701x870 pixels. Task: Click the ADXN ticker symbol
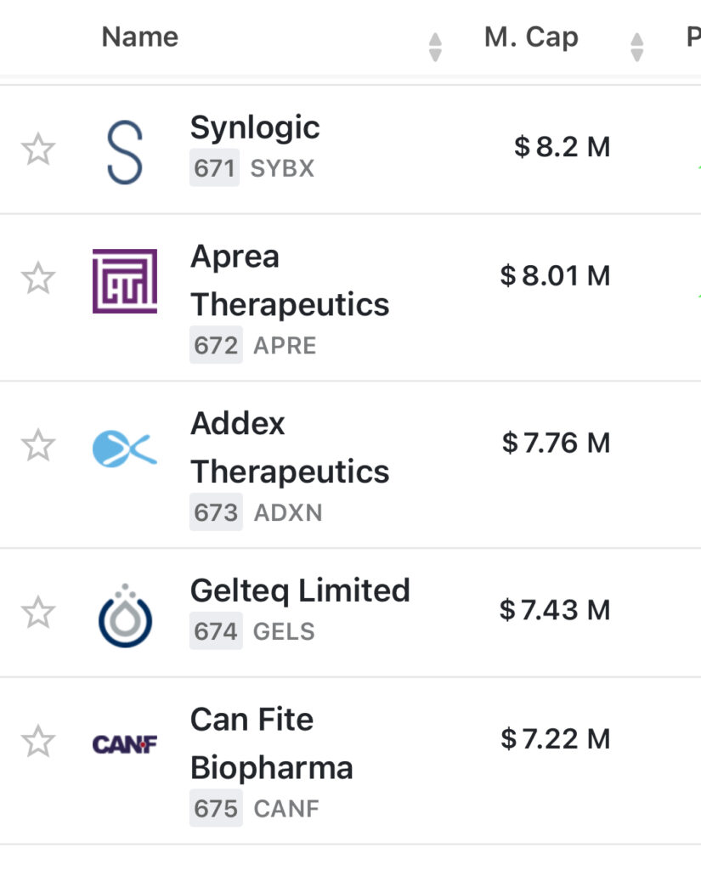click(x=288, y=513)
